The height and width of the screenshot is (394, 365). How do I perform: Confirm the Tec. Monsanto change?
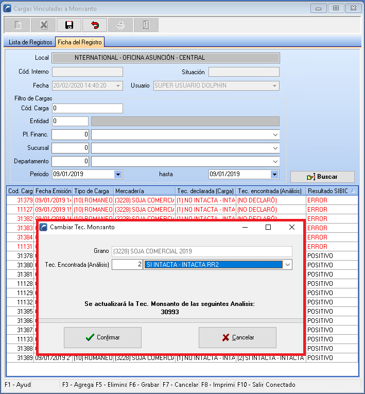(102, 337)
